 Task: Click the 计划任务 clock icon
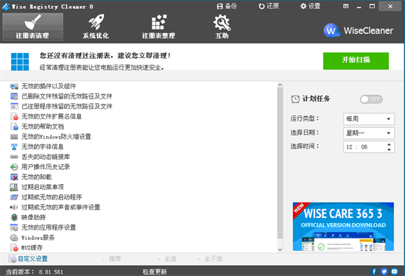(x=295, y=99)
